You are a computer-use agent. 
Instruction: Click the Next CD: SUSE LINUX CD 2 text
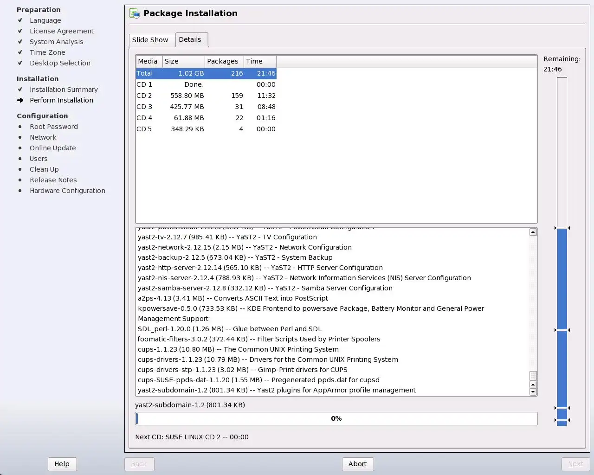(192, 437)
